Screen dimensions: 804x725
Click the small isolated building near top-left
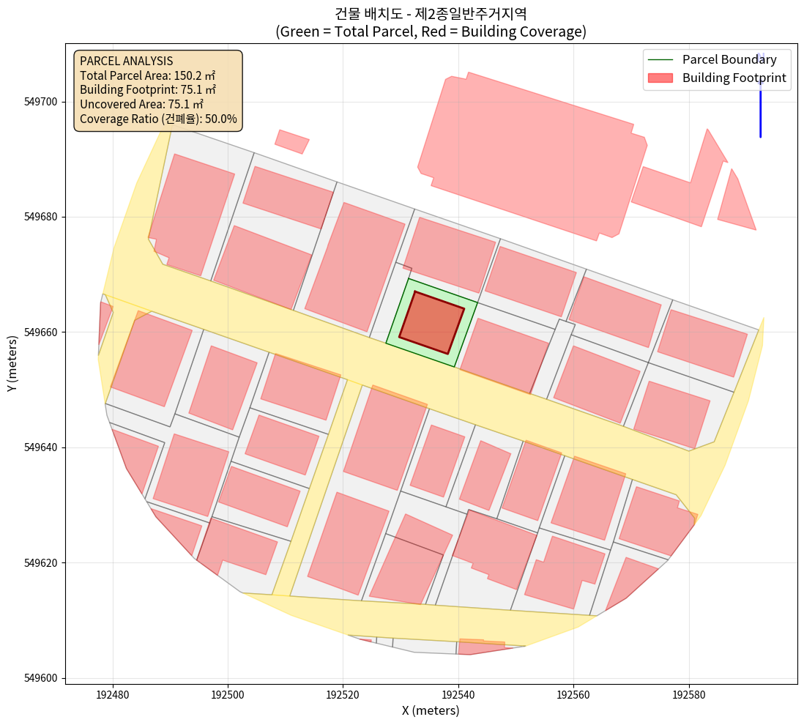pos(291,141)
